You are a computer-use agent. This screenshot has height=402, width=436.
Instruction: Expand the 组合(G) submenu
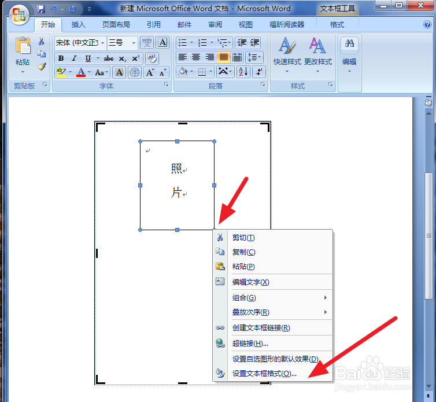pyautogui.click(x=273, y=298)
